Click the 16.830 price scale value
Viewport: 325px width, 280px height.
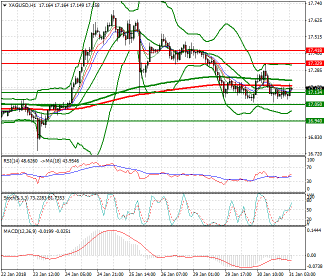[315, 137]
